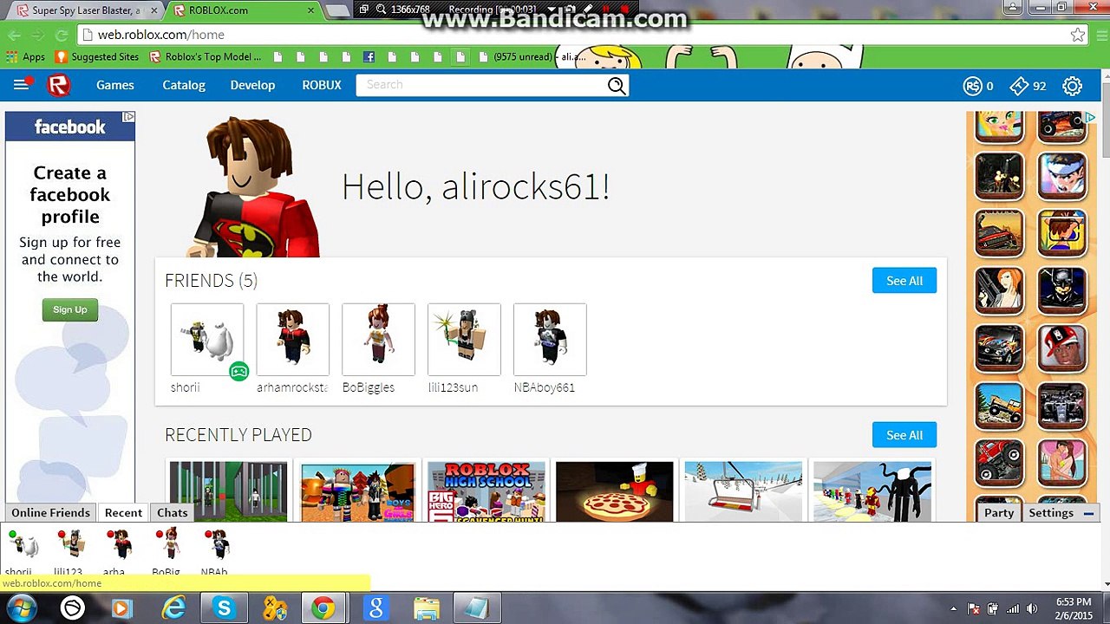Open the Develop menu item
The width and height of the screenshot is (1110, 624).
tap(252, 85)
